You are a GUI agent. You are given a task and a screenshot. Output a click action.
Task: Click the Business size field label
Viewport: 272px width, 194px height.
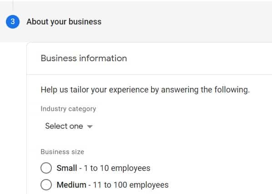pyautogui.click(x=62, y=152)
